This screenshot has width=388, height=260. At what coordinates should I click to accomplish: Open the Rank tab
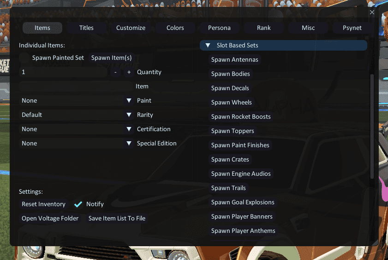[x=264, y=28]
